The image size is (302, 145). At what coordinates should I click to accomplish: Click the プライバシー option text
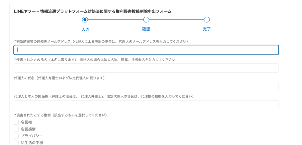click(x=32, y=136)
